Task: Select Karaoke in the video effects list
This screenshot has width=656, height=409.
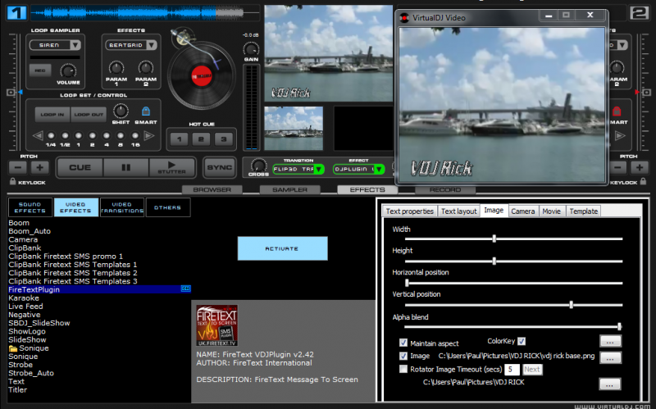Action: (x=24, y=298)
